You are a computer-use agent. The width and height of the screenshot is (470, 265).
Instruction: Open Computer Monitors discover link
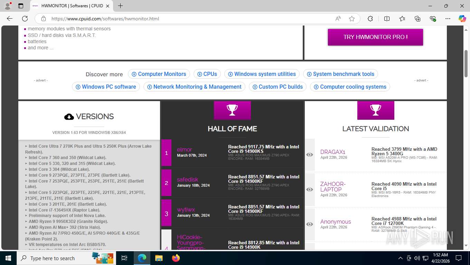coord(159,74)
